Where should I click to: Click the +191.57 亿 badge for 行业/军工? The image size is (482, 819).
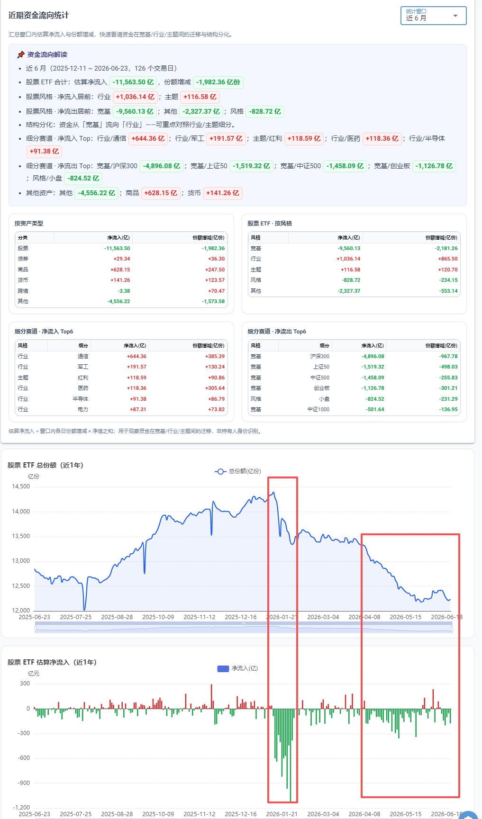226,139
